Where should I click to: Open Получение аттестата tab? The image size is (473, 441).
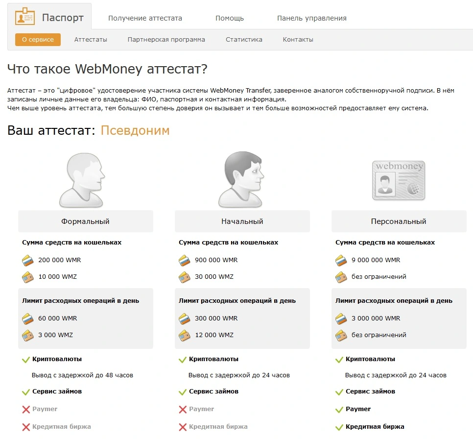pos(145,19)
